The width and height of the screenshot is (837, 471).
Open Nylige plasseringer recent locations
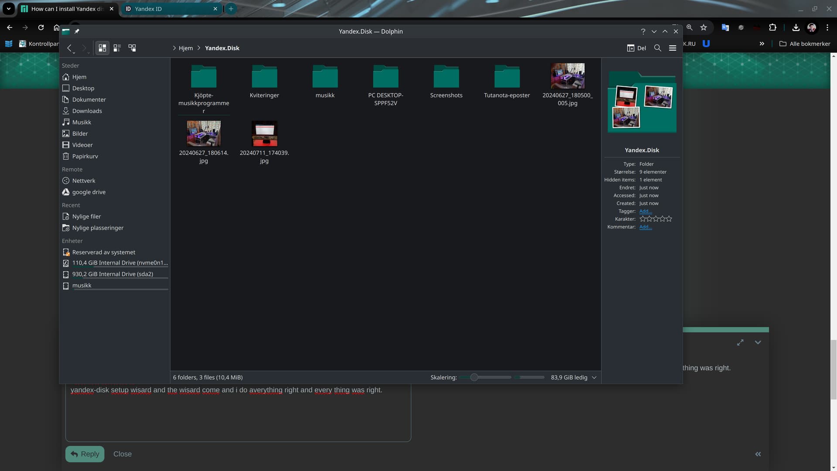115,228
